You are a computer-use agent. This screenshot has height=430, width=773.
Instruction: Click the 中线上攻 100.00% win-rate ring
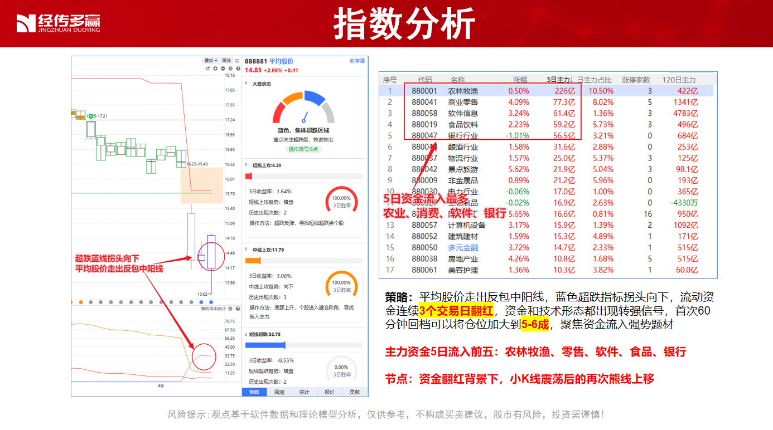[x=341, y=286]
